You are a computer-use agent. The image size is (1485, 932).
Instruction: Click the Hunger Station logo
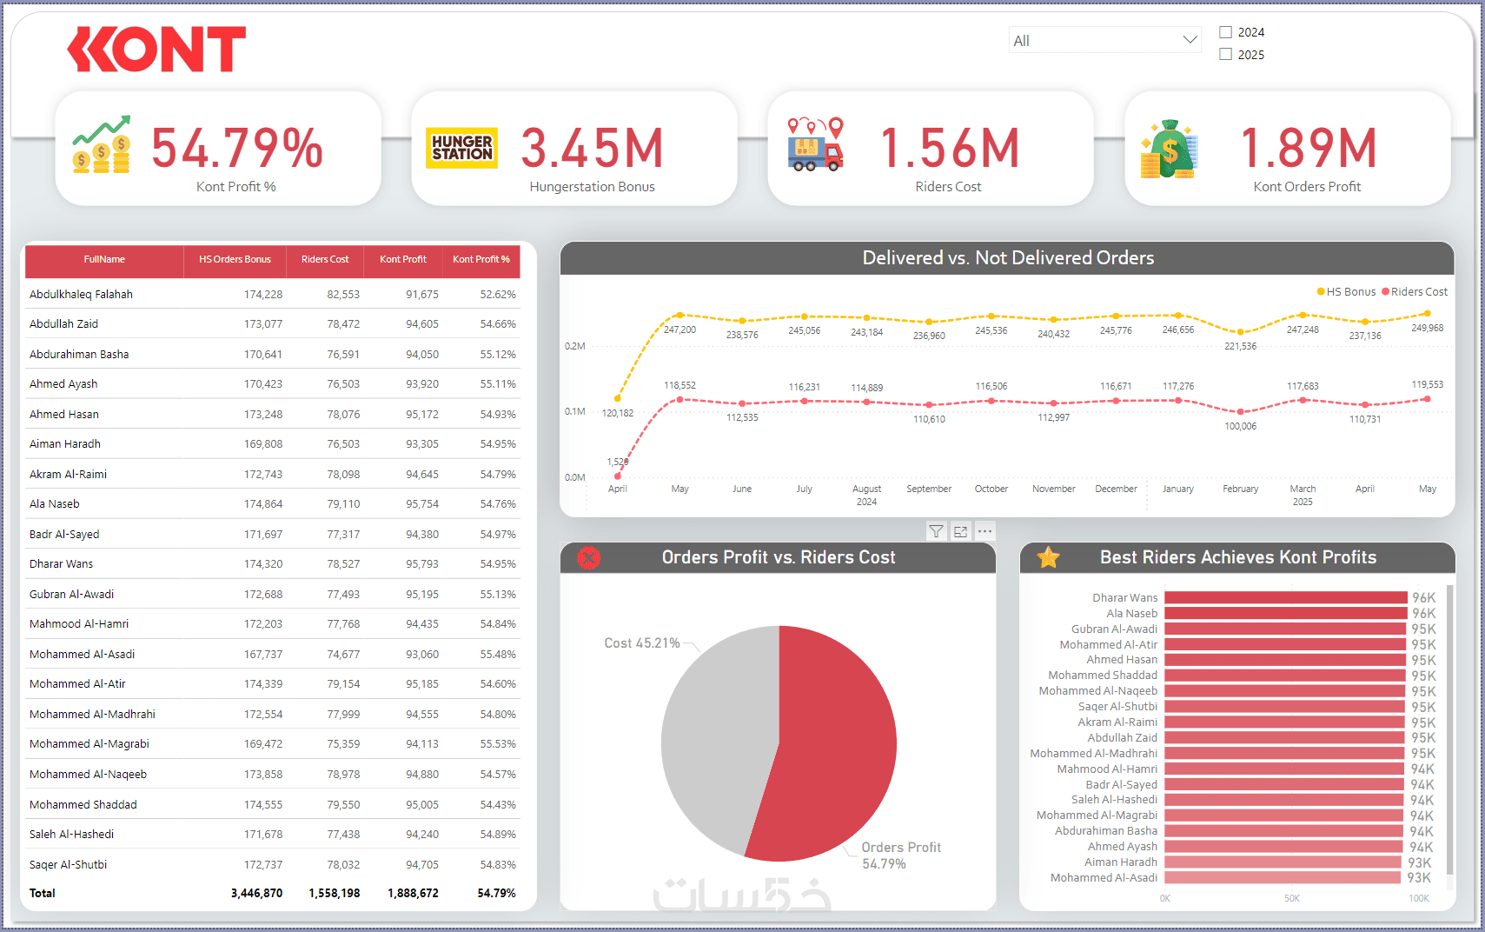coord(461,148)
